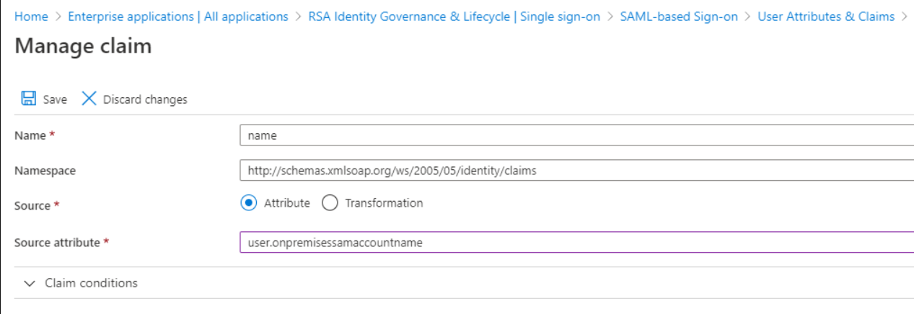Return to SAML-based Sign-on breadcrumb
The width and height of the screenshot is (914, 314).
coord(678,17)
